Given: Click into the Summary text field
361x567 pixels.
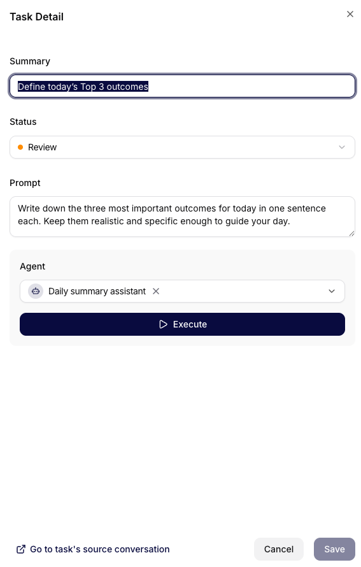Looking at the screenshot, I should (x=182, y=87).
